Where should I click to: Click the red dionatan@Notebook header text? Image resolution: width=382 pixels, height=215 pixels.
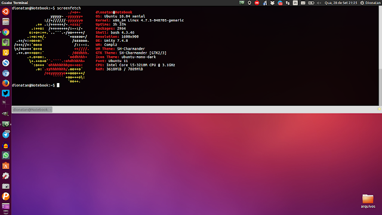tap(114, 12)
